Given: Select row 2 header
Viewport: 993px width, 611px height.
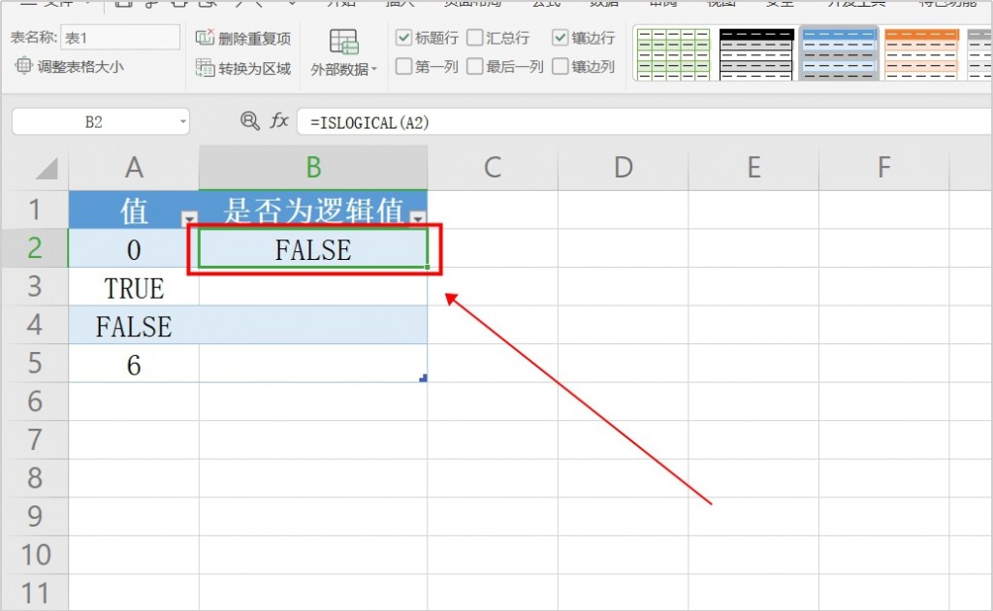Looking at the screenshot, I should [x=35, y=248].
